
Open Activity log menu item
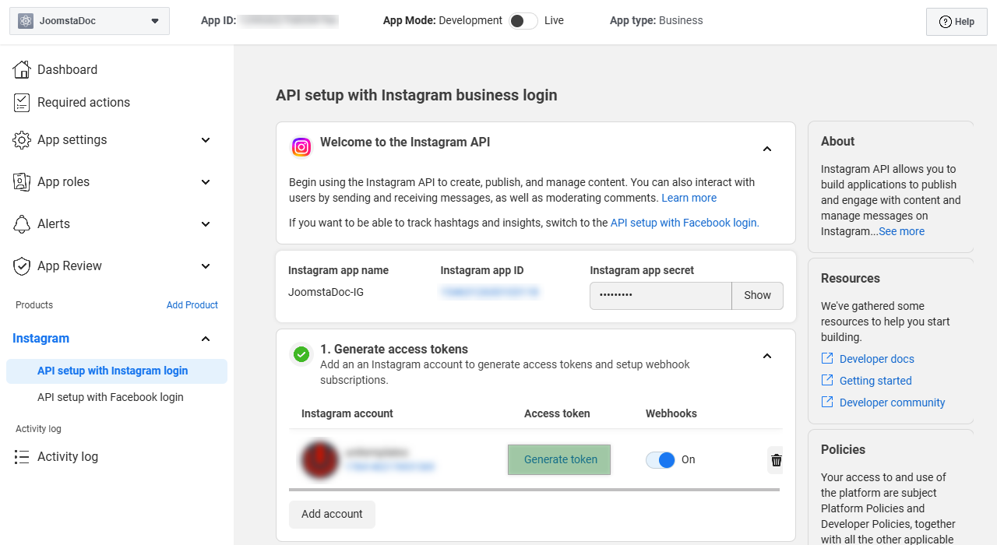pyautogui.click(x=68, y=457)
